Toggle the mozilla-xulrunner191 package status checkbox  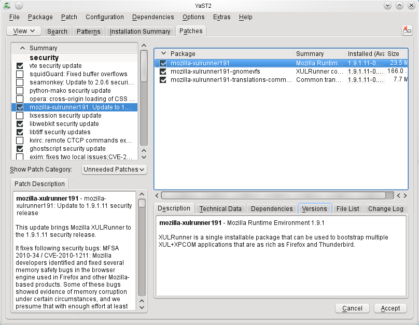[163, 63]
